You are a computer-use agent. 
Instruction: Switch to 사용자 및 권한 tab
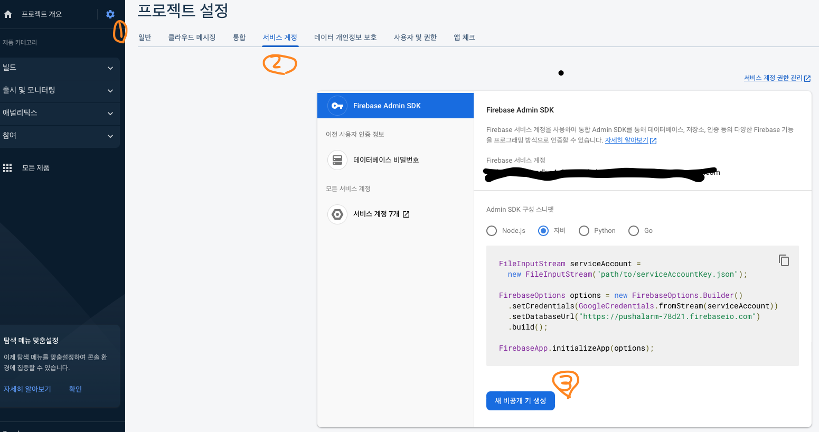click(415, 37)
